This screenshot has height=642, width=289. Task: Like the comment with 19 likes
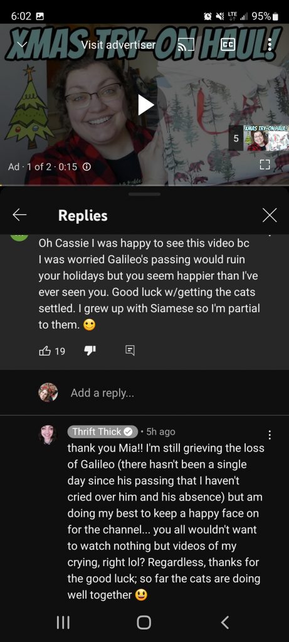point(45,350)
